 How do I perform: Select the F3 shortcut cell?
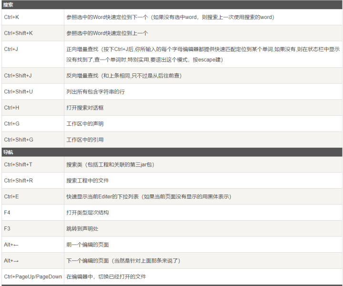[33, 228]
